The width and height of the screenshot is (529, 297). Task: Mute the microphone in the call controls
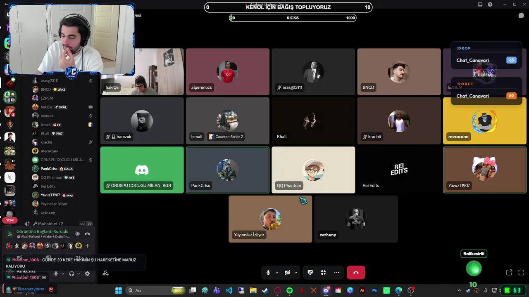(x=268, y=273)
